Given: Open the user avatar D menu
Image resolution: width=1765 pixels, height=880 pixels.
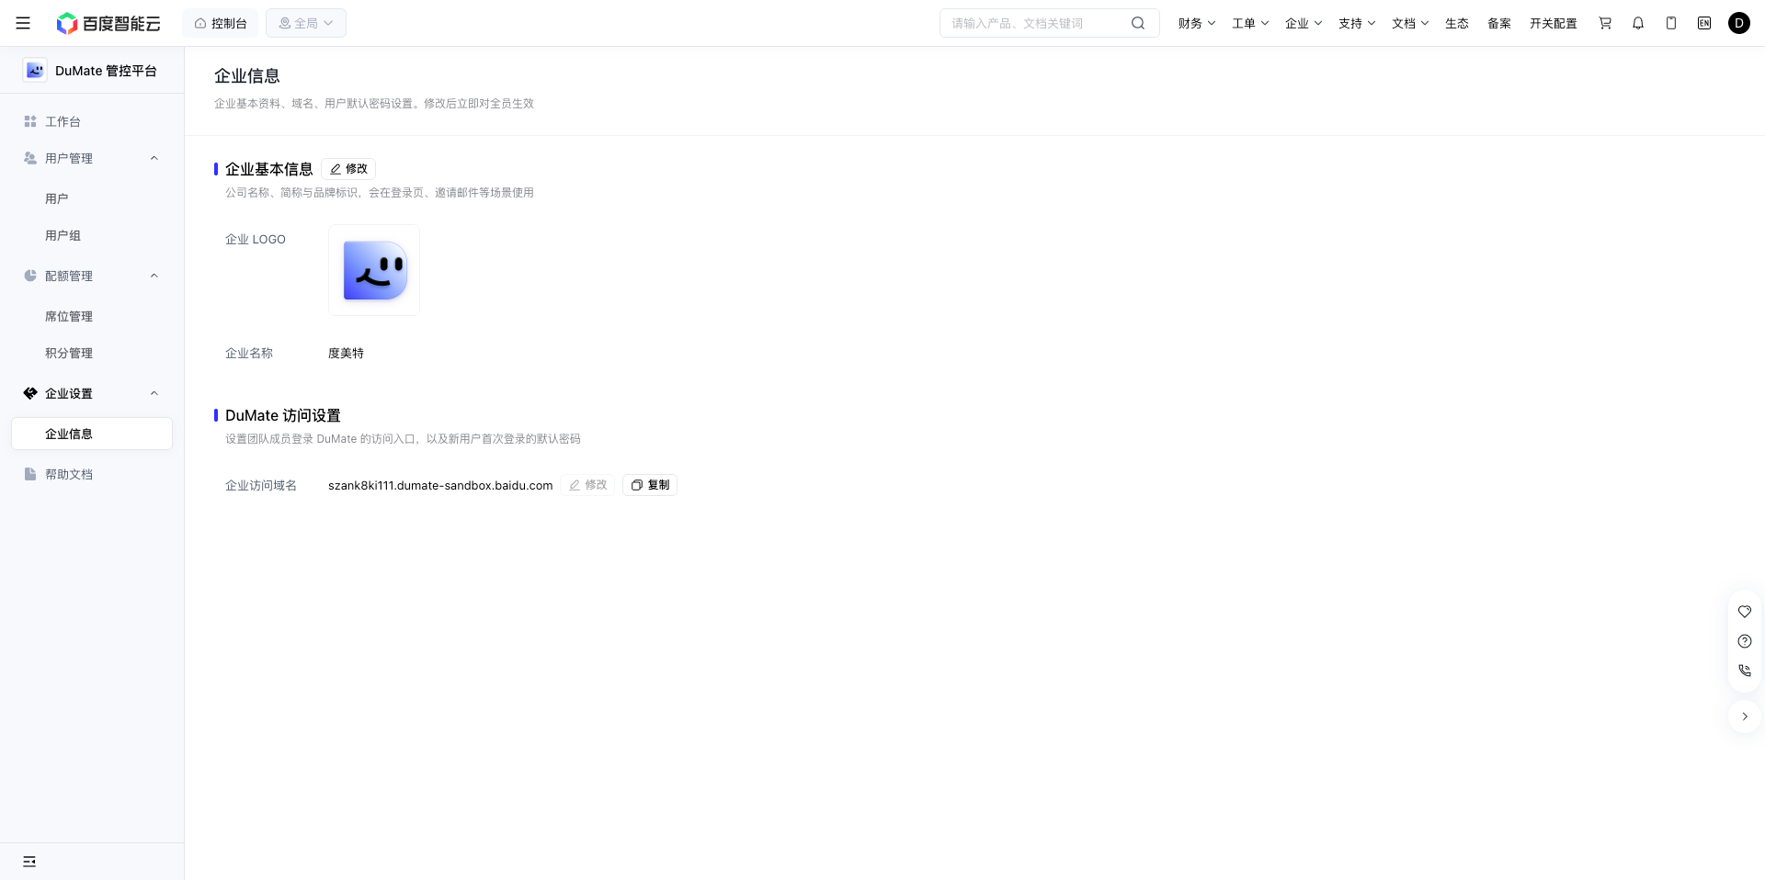Looking at the screenshot, I should [1739, 23].
